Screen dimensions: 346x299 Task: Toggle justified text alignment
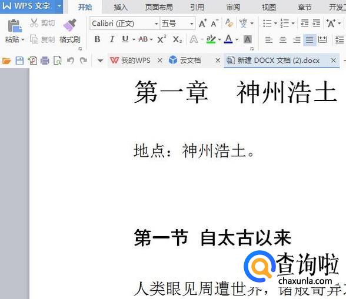tap(310, 40)
